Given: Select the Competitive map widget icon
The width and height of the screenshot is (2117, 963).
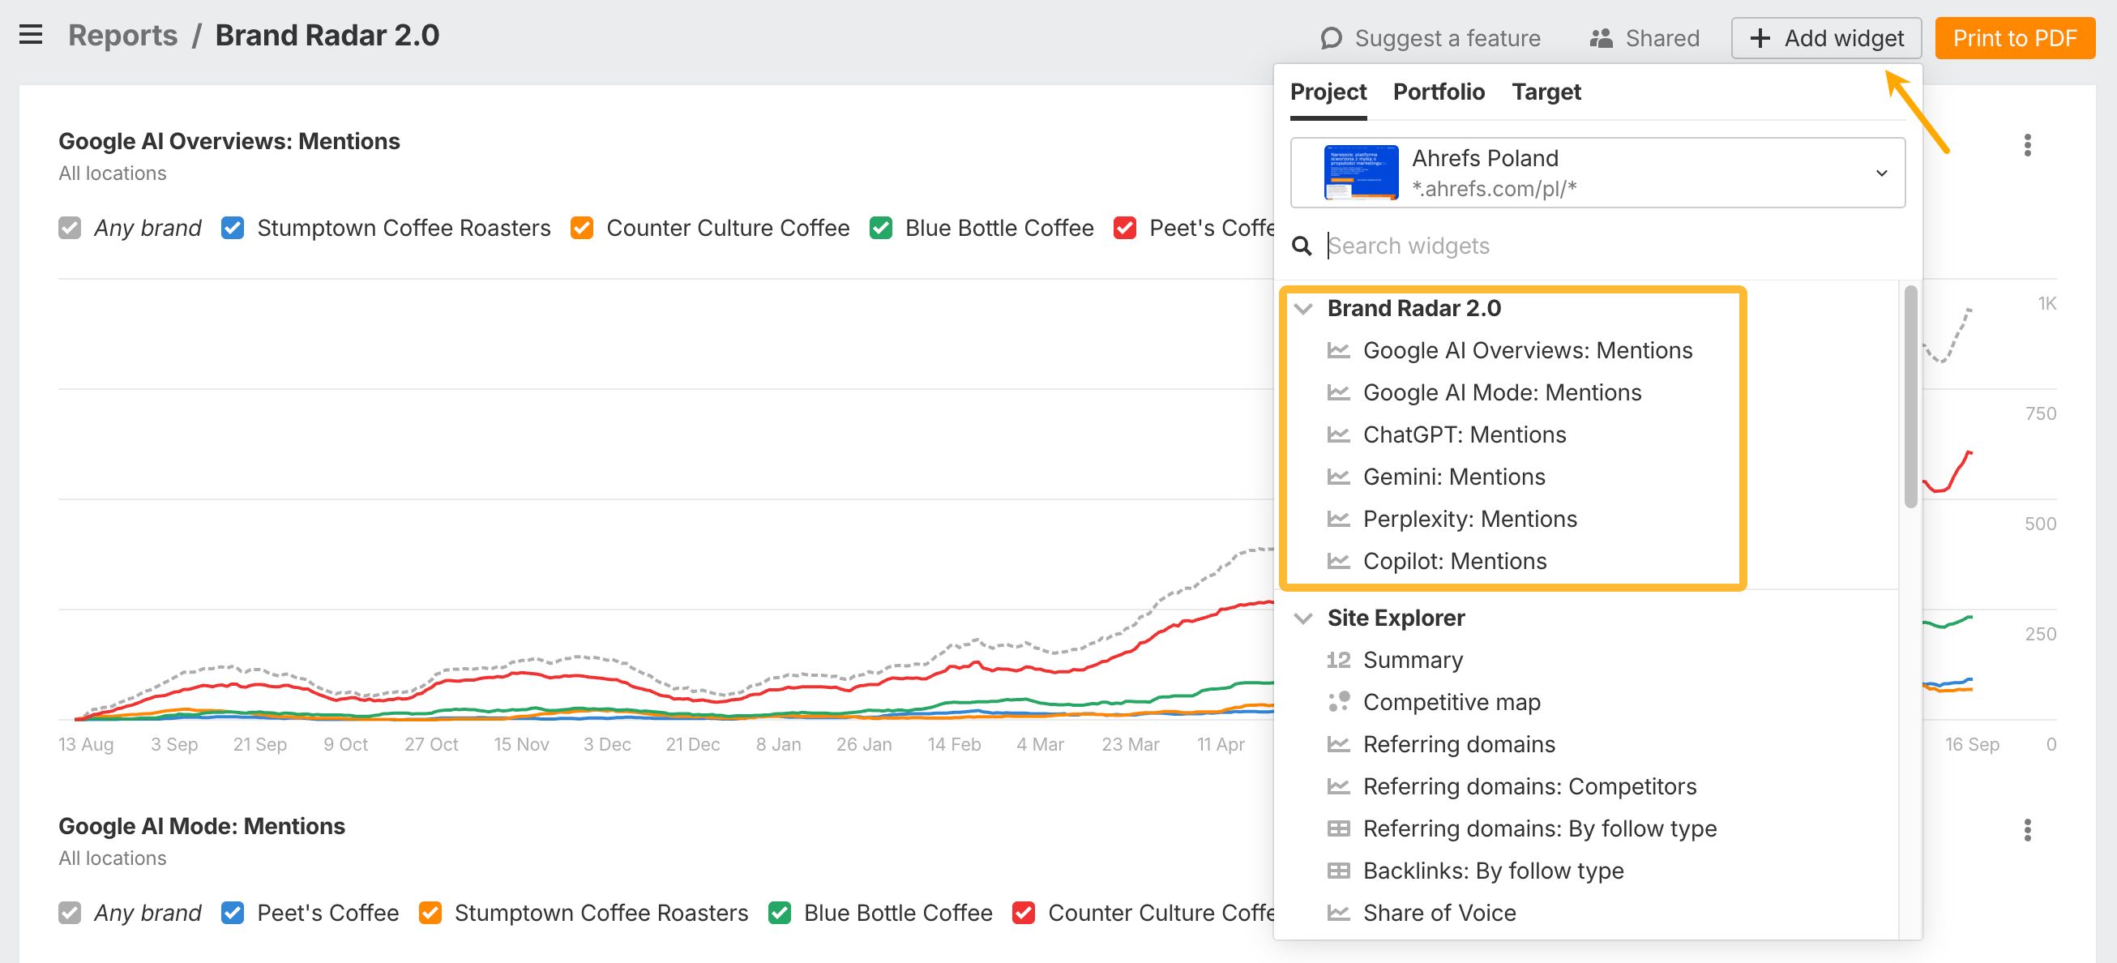Looking at the screenshot, I should tap(1338, 702).
